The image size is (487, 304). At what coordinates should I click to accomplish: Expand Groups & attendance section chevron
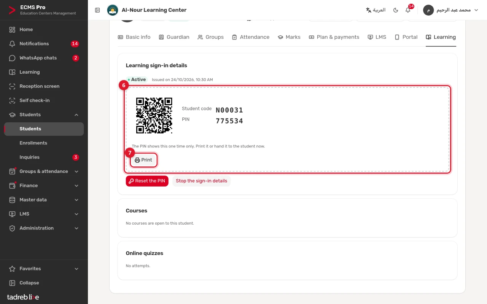pyautogui.click(x=76, y=171)
